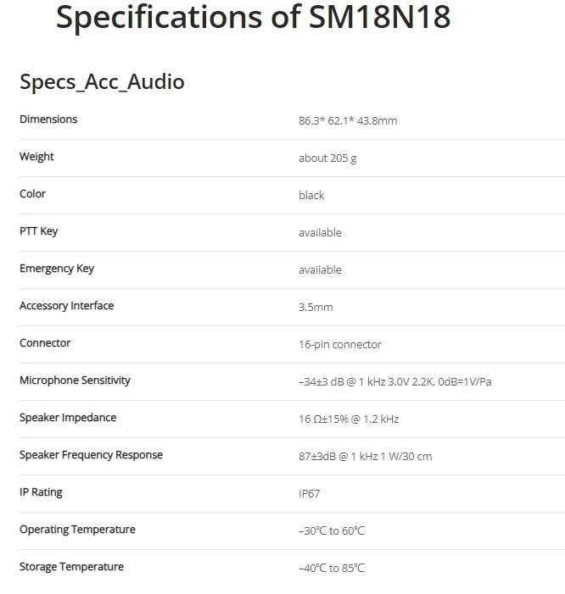Click the Speaker Frequency Response label
This screenshot has width=565, height=594.
[x=91, y=455]
